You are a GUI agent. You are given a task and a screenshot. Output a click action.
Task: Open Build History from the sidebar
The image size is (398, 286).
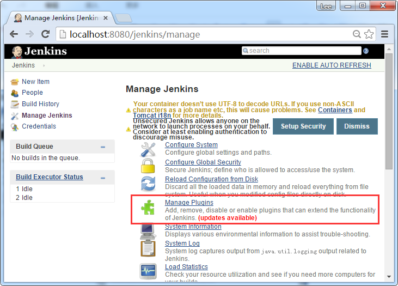[40, 104]
